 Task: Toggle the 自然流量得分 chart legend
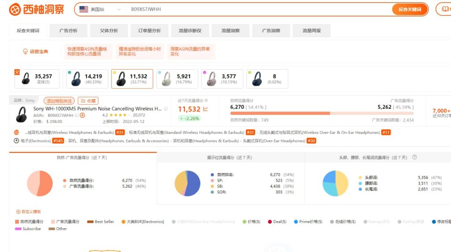[x=29, y=222]
